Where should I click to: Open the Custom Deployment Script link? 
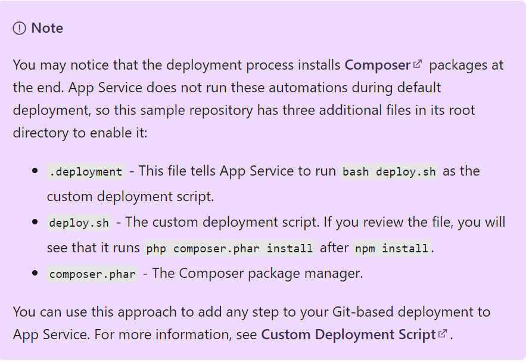click(348, 334)
